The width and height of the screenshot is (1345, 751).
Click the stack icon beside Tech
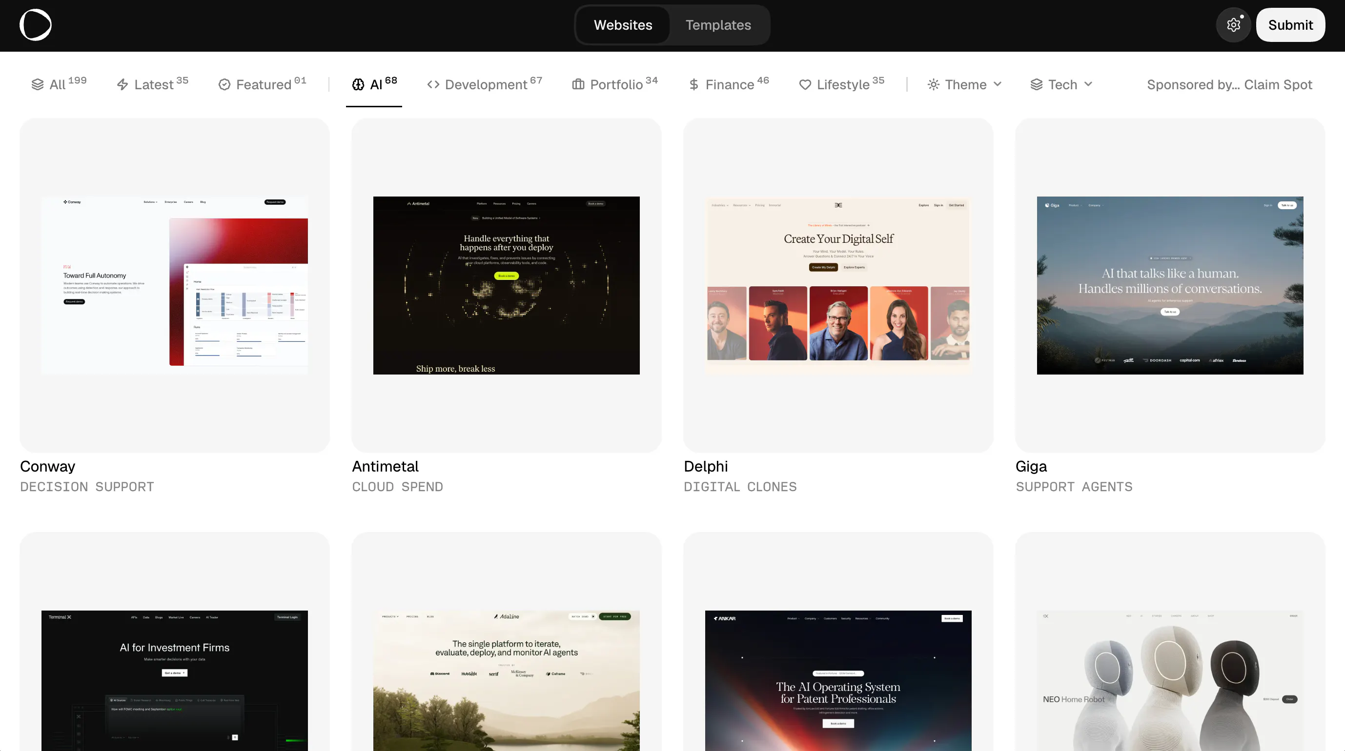point(1037,84)
